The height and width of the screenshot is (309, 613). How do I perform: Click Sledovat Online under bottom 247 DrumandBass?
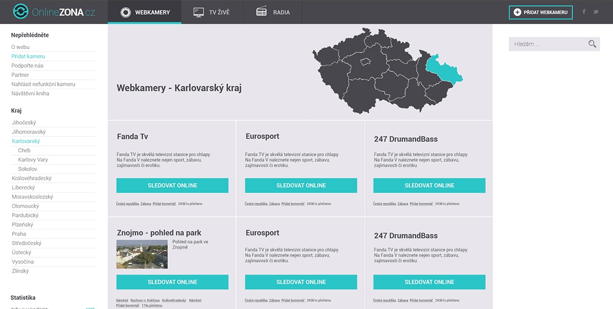429,282
